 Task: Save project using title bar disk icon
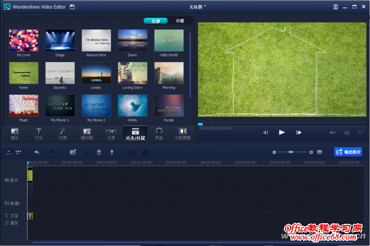click(72, 7)
